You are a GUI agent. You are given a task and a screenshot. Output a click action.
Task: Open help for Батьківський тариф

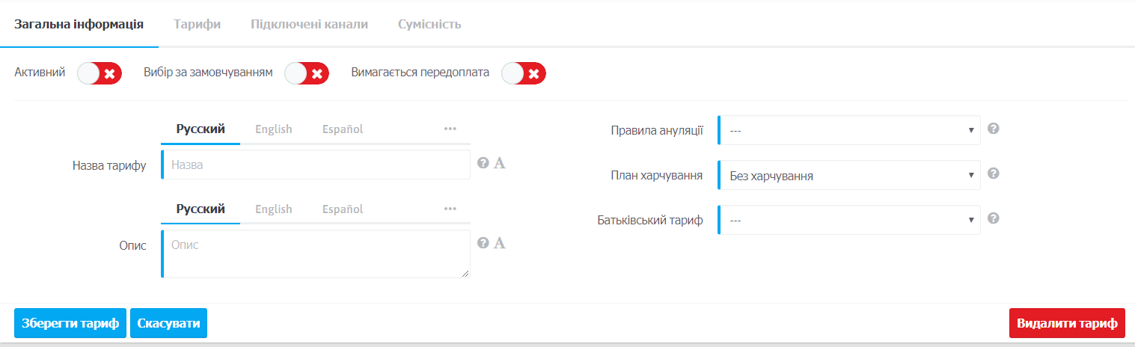tap(994, 218)
